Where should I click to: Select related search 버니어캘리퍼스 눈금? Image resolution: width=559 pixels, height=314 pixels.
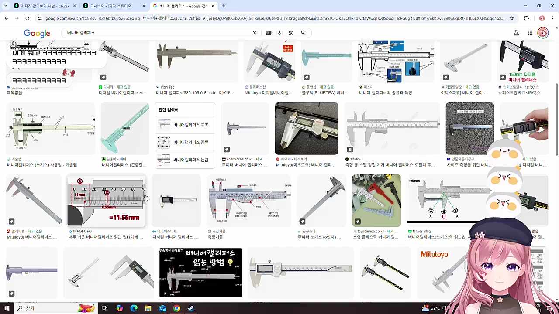coord(185,160)
